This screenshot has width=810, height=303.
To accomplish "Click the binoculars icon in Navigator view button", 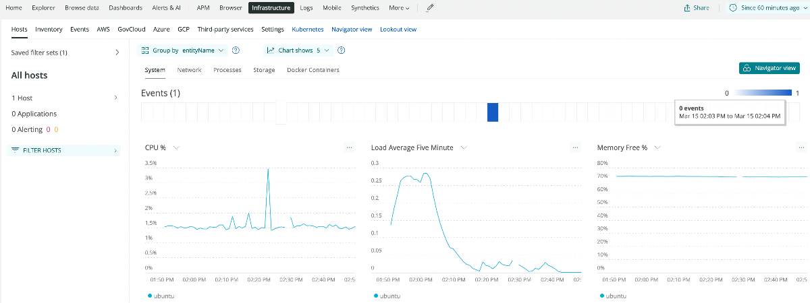I will pyautogui.click(x=747, y=68).
